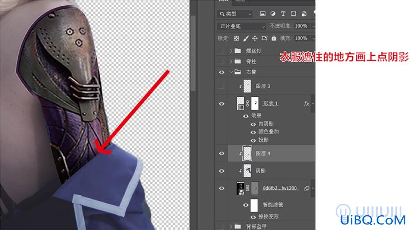This screenshot has width=410, height=230.
Task: Select 形状 1 layer mask thumbnail
Action: (x=255, y=104)
